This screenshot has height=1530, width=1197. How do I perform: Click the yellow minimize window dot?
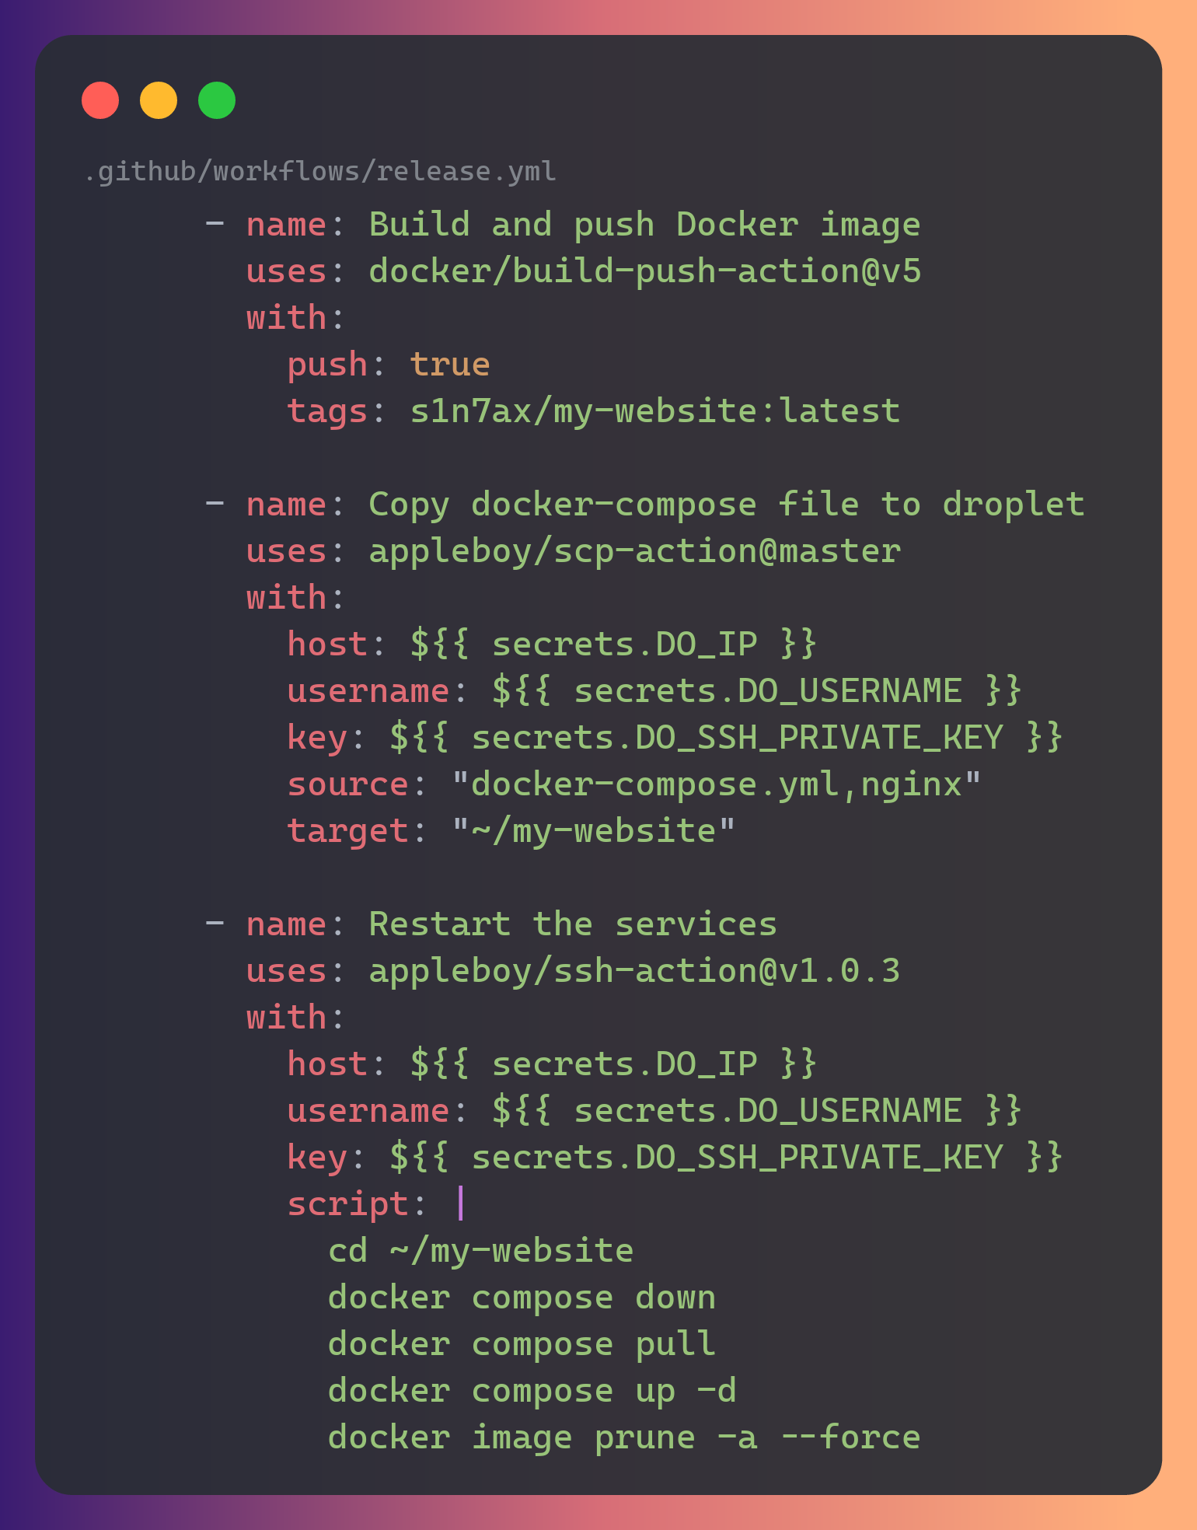pos(159,100)
